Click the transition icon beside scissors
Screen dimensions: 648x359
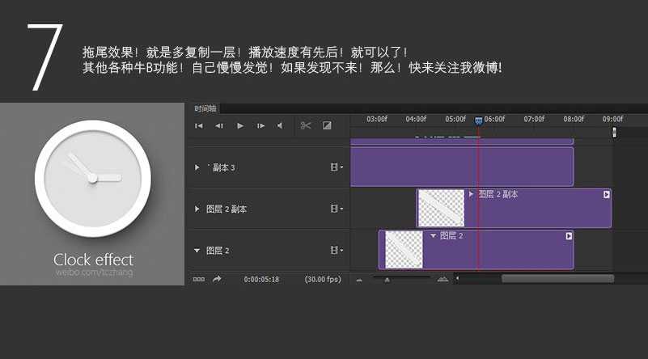(327, 125)
